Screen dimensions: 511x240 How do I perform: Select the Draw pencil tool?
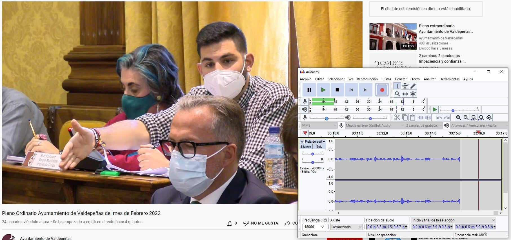[x=413, y=86]
